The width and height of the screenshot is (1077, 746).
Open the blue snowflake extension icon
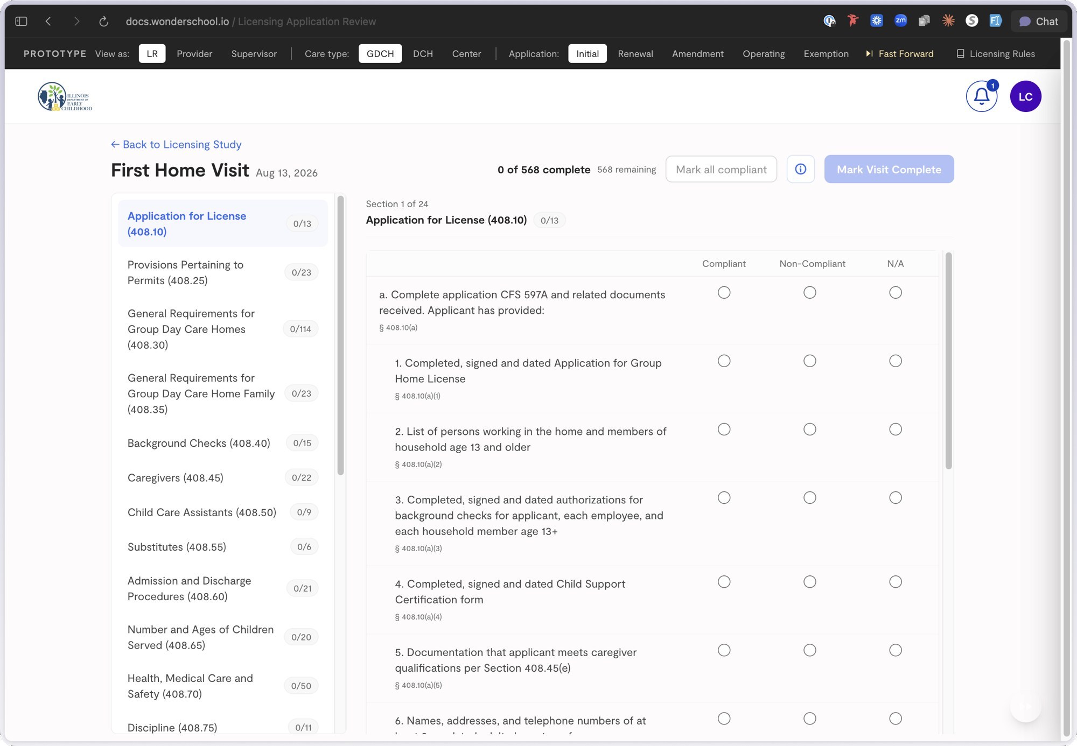tap(877, 21)
